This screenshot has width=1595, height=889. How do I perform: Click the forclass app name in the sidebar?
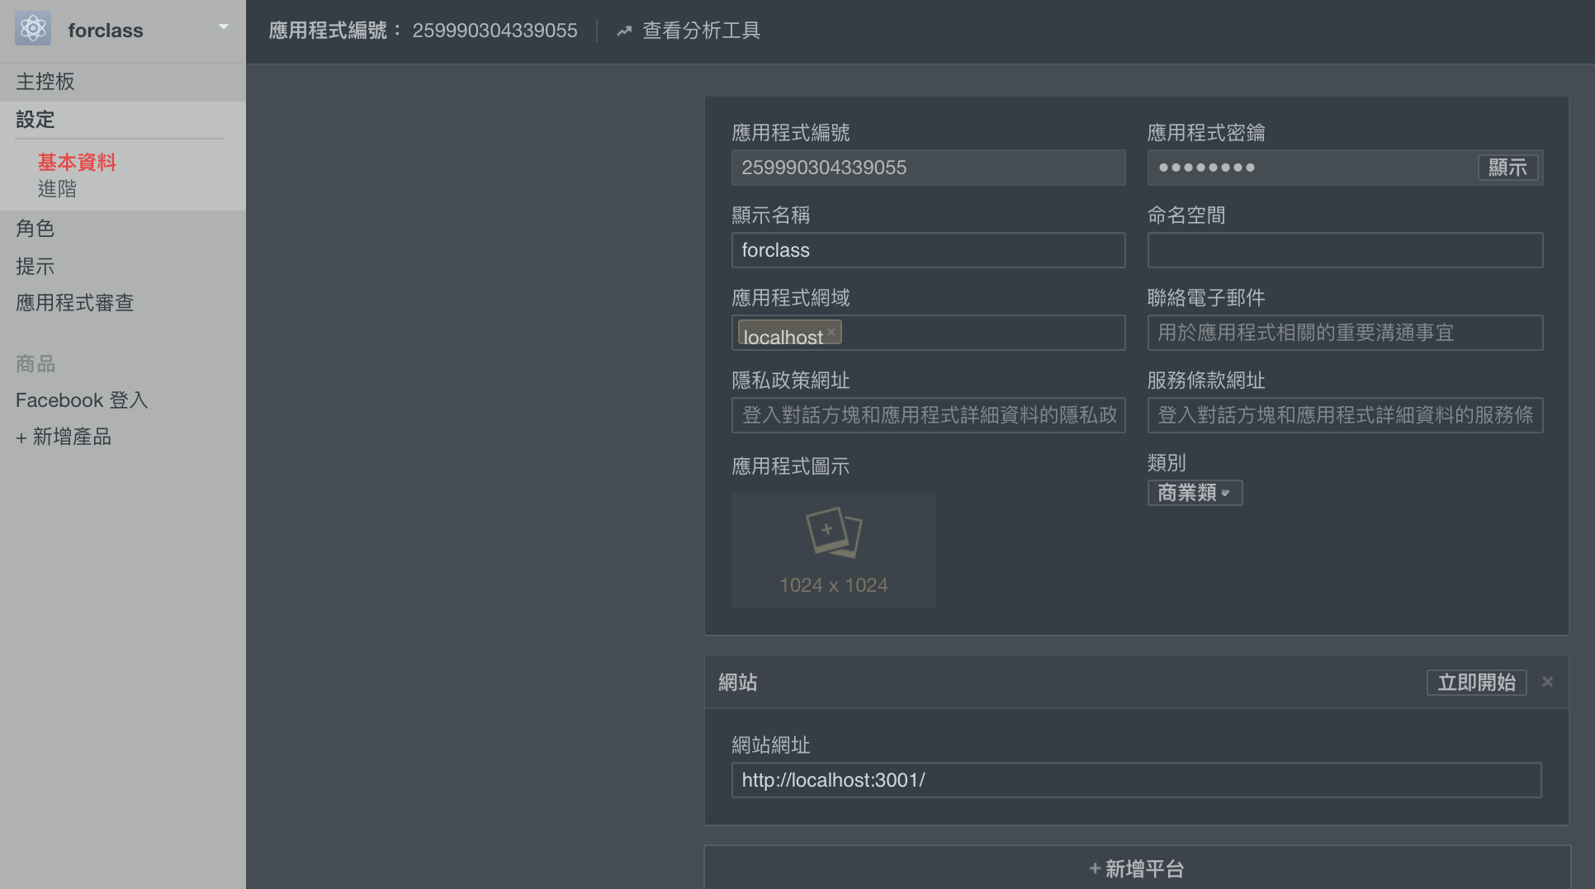[106, 31]
